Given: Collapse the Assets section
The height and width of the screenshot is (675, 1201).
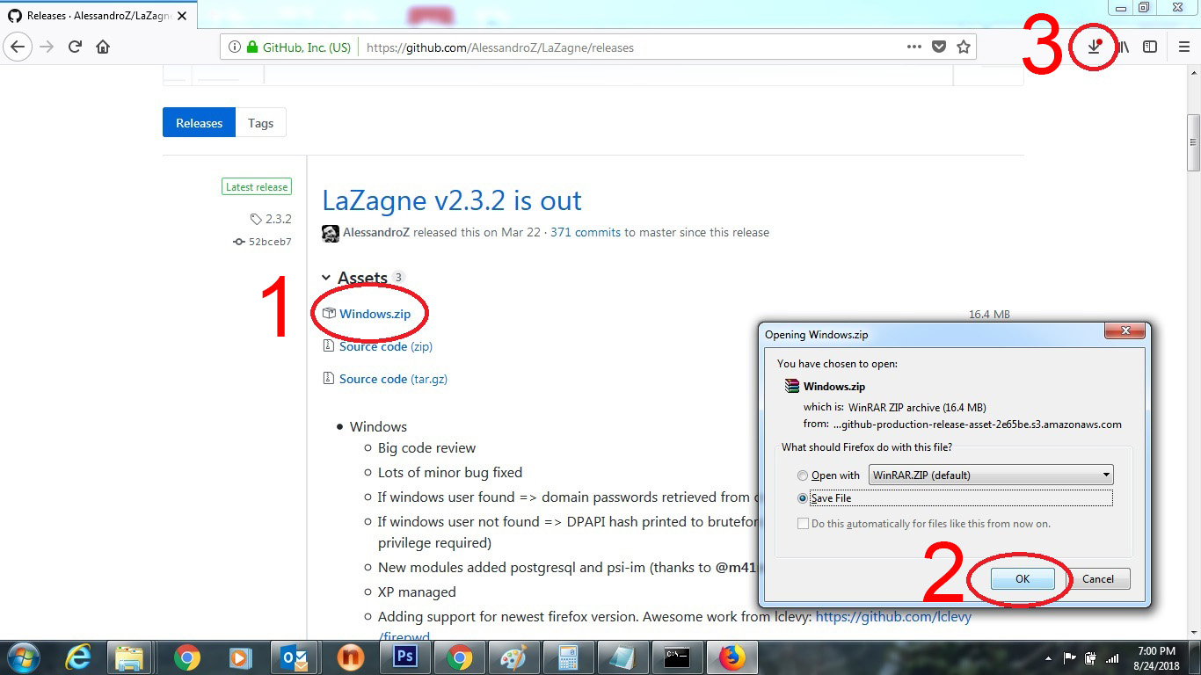Looking at the screenshot, I should tap(326, 278).
